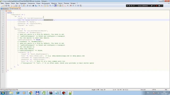Toggle the highlighted indent guide button
Viewport: 170px width, 95px height.
pos(56,6)
